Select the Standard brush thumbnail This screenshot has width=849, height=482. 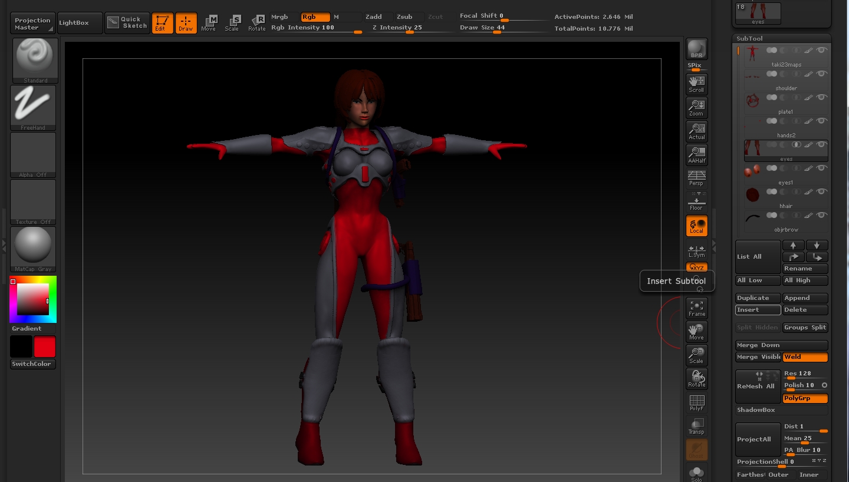[35, 60]
